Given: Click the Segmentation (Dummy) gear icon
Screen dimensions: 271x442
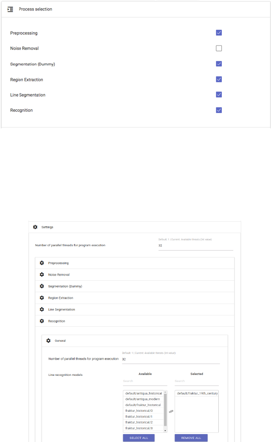Looking at the screenshot, I should tap(42, 286).
